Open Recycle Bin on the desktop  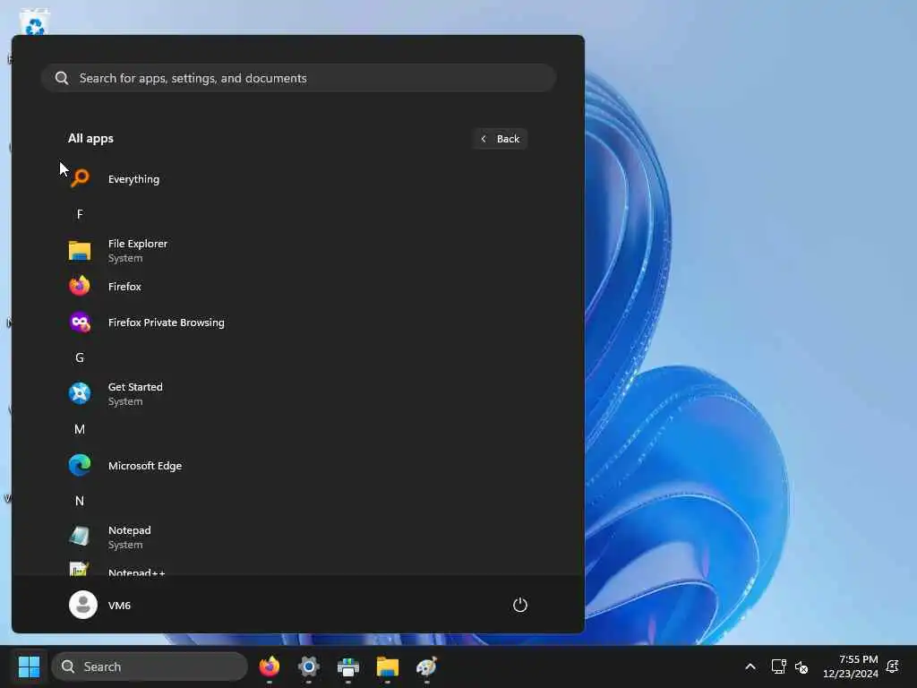35,21
